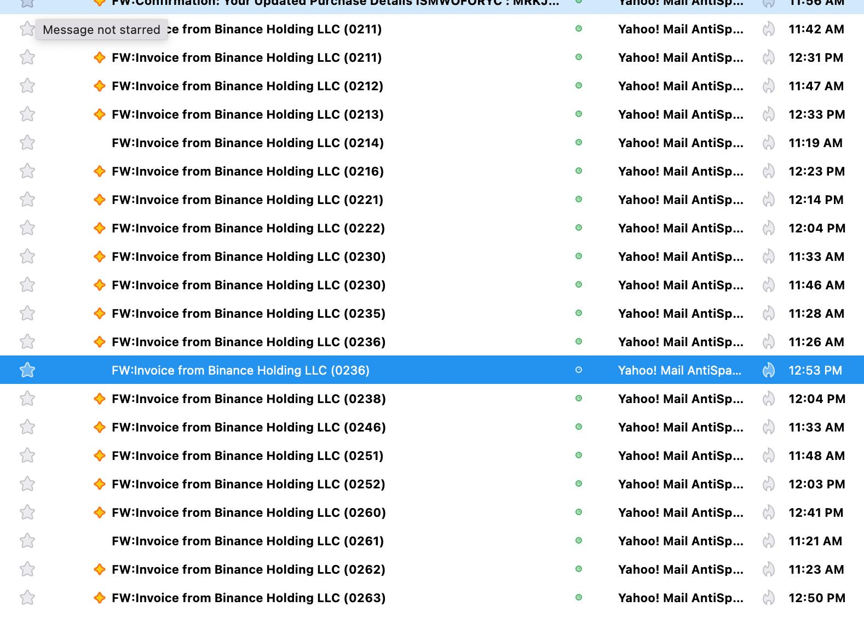Open the Invoice (0261) message
Screen dimensions: 864x618
coord(247,541)
